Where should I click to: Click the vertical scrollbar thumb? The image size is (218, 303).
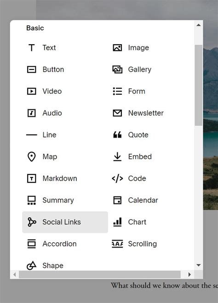(x=199, y=85)
